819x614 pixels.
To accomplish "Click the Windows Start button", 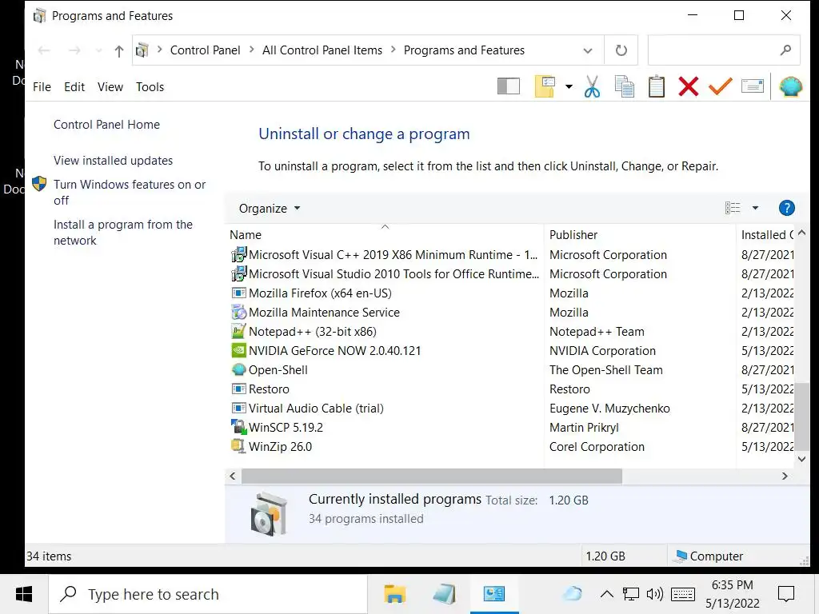I will click(24, 594).
